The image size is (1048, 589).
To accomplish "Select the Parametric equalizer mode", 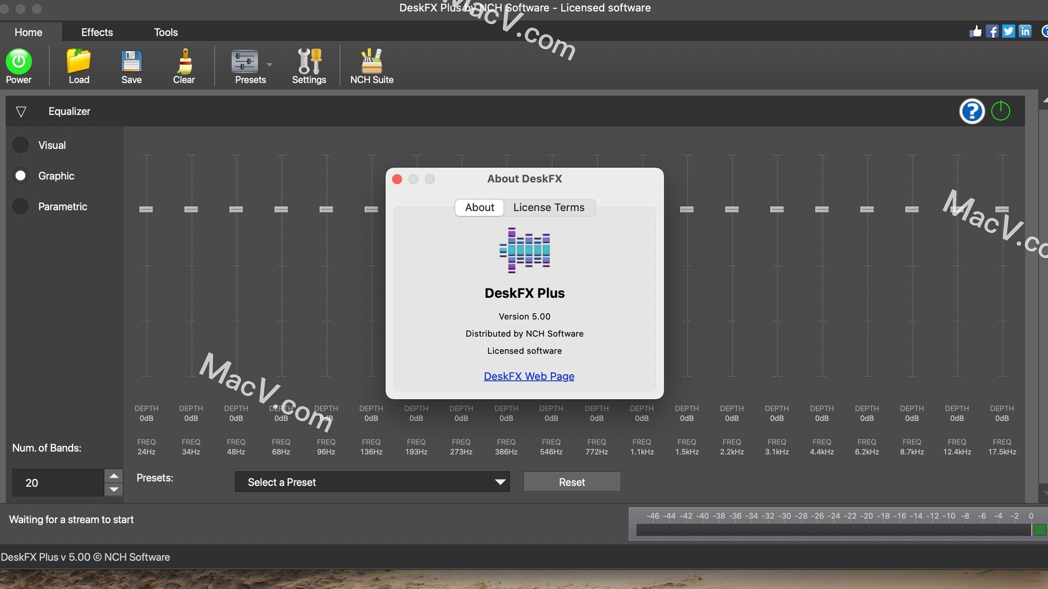I will coord(20,206).
